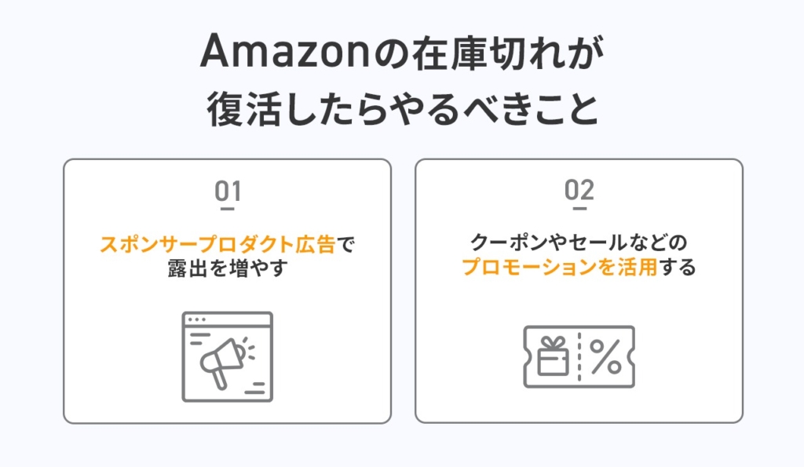Click the short dash under 01
This screenshot has height=467, width=804.
tap(227, 209)
